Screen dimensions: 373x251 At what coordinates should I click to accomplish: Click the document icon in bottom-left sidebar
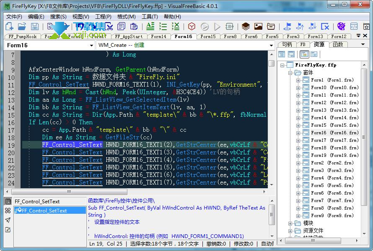click(x=8, y=201)
